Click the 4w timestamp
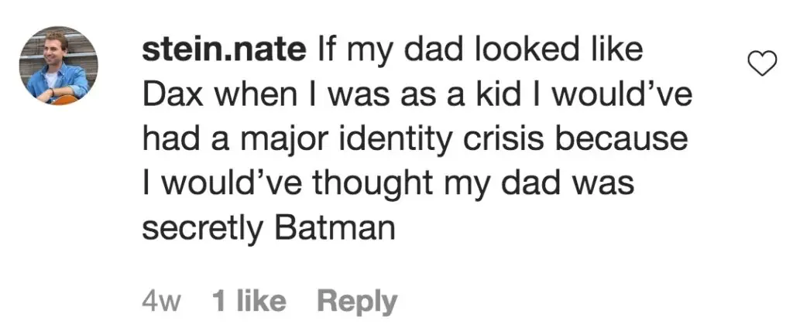 tap(161, 301)
